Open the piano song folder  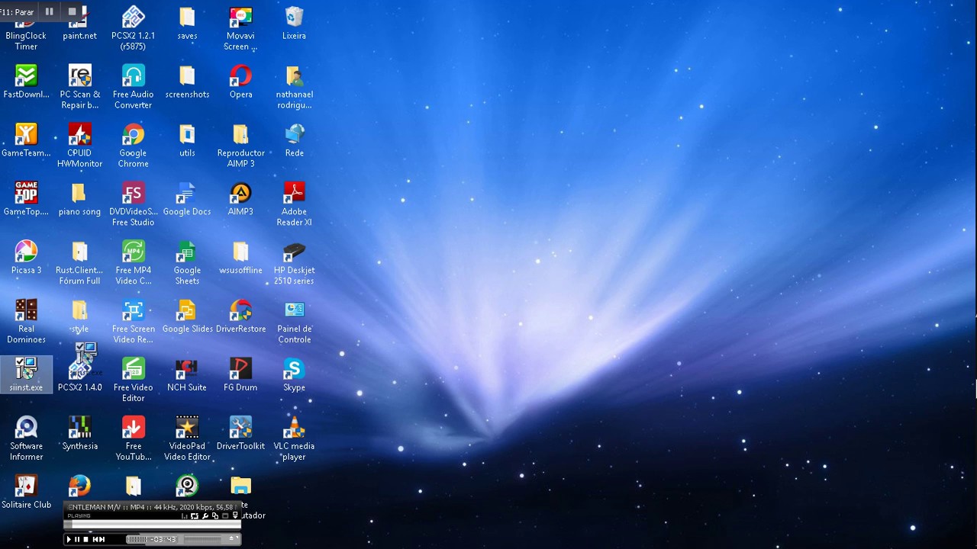tap(79, 199)
